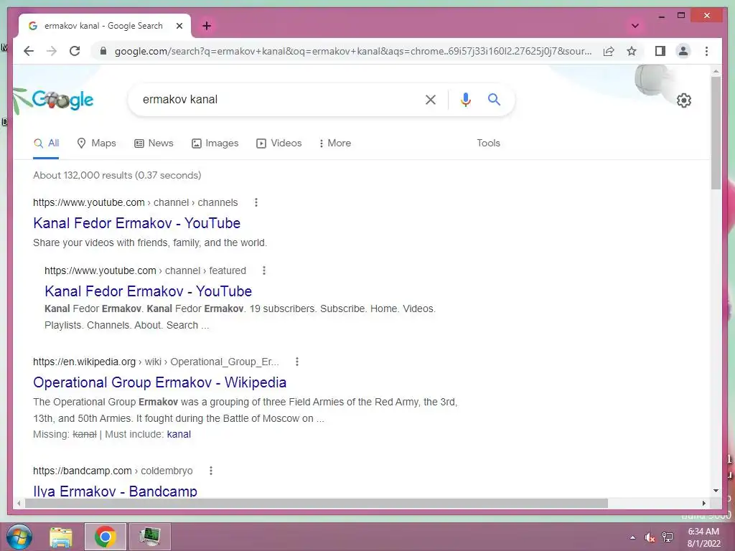Open the monitor app in the taskbar

[150, 537]
